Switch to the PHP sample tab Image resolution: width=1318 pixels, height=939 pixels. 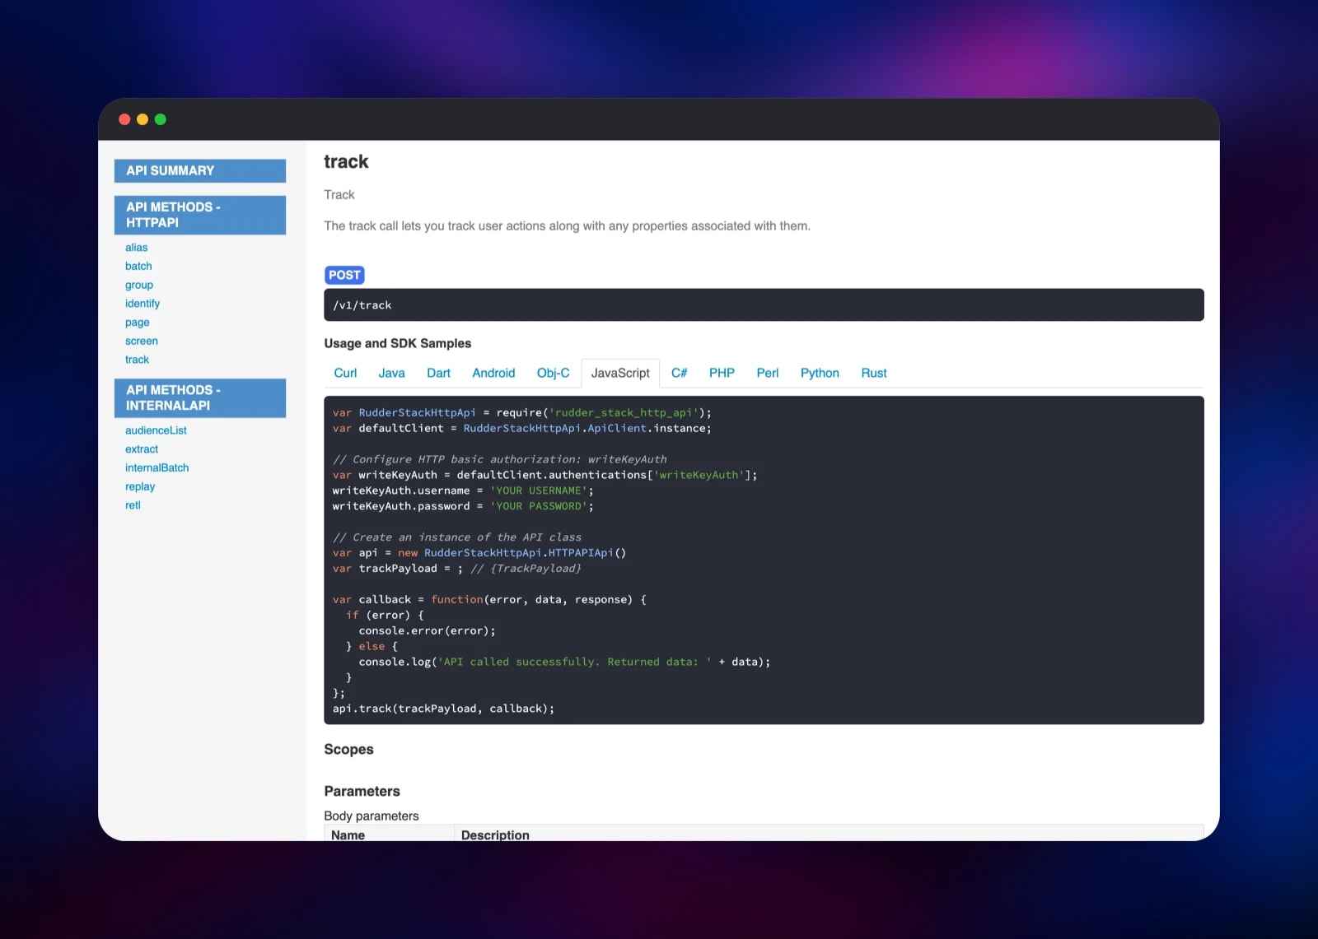point(722,373)
